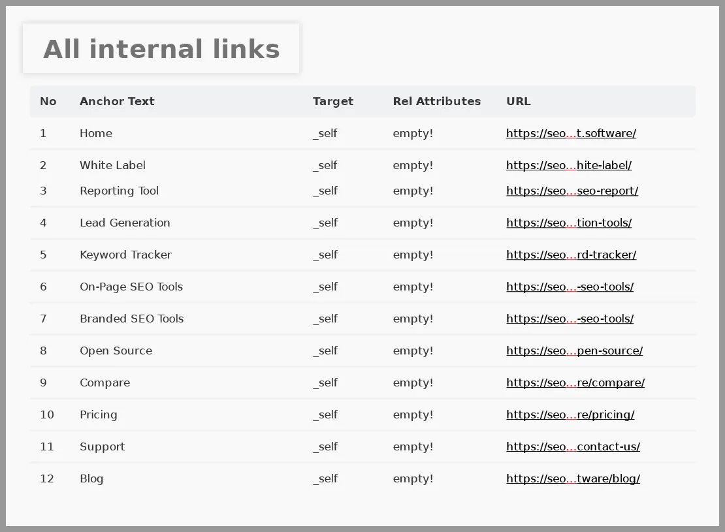Open the Blog URL link
725x532 pixels.
click(573, 478)
